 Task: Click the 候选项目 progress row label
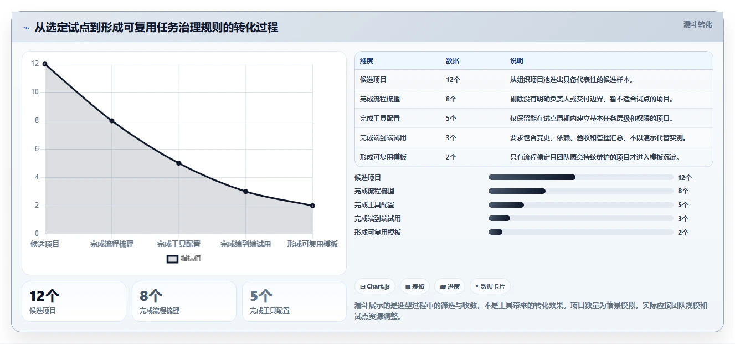(x=368, y=178)
